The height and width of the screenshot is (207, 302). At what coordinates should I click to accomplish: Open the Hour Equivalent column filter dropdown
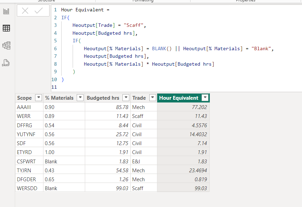[x=205, y=98]
